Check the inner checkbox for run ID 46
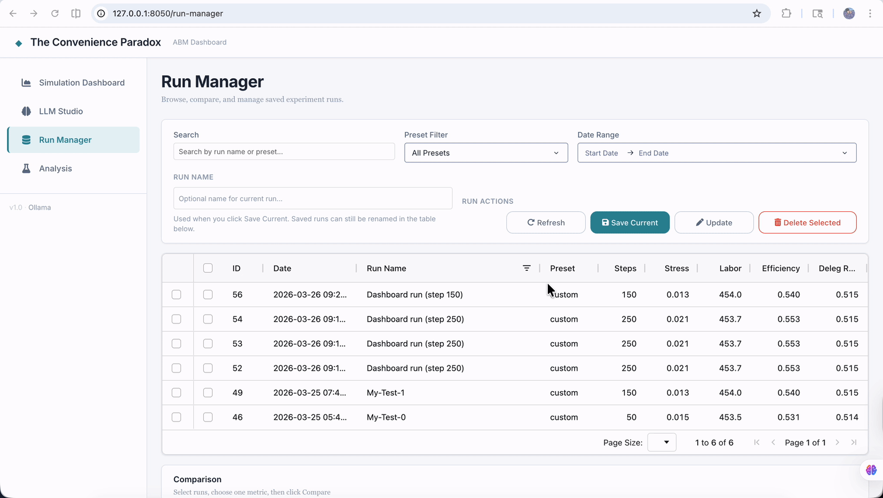883x498 pixels. pyautogui.click(x=208, y=417)
